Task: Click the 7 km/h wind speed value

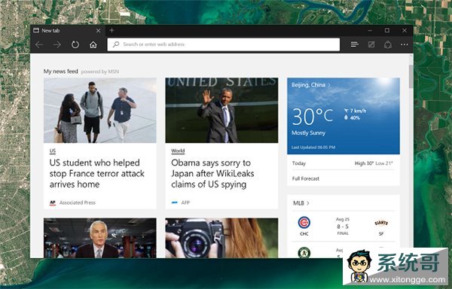Action: click(x=358, y=111)
